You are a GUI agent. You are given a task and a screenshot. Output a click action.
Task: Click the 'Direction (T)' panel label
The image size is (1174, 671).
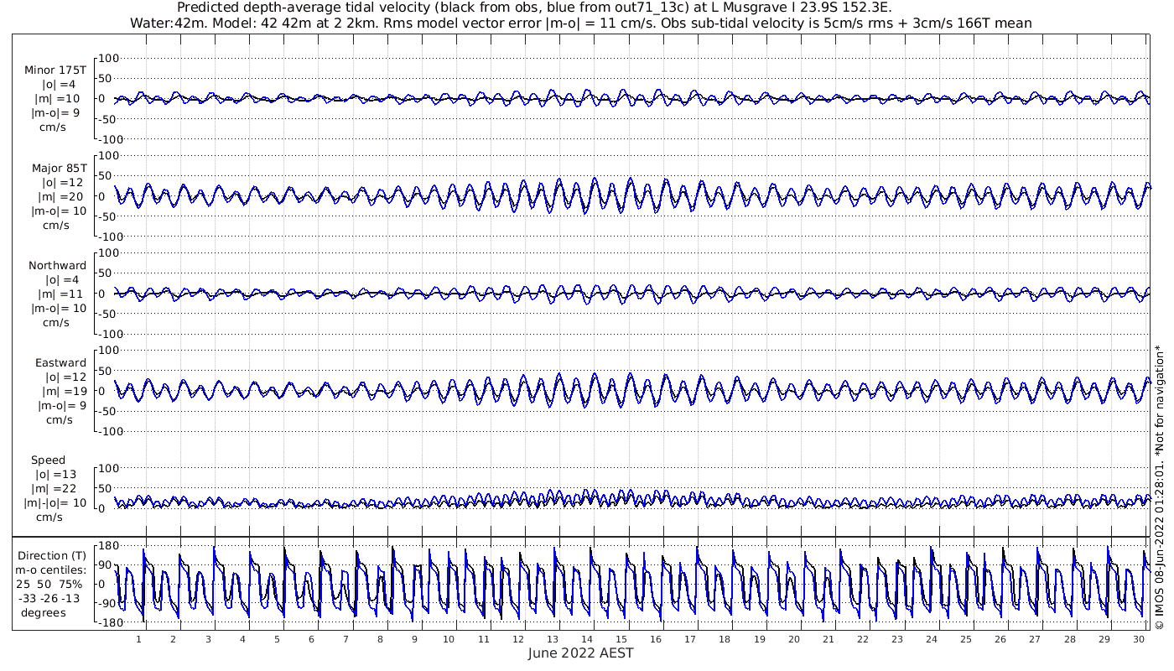click(52, 555)
